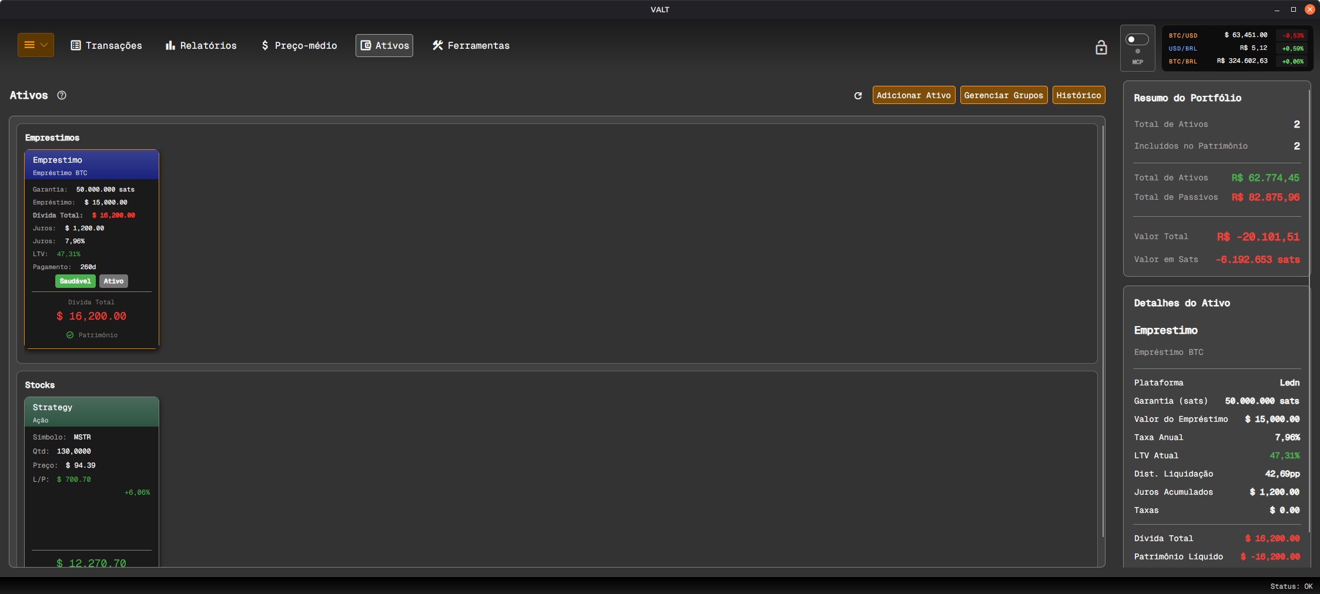Viewport: 1320px width, 594px height.
Task: Open the orange hamburger menu dropdown
Action: 36,45
